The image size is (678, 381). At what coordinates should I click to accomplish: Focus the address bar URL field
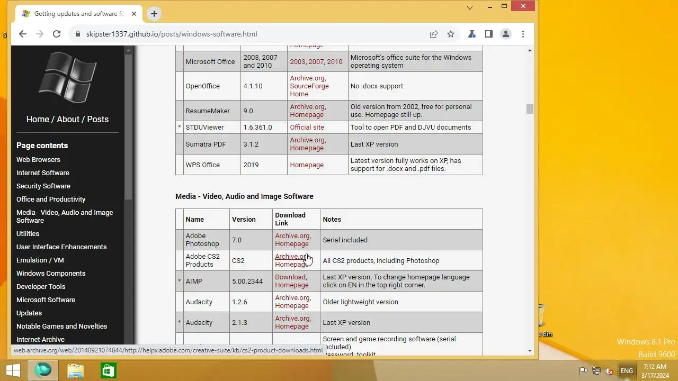click(x=254, y=34)
